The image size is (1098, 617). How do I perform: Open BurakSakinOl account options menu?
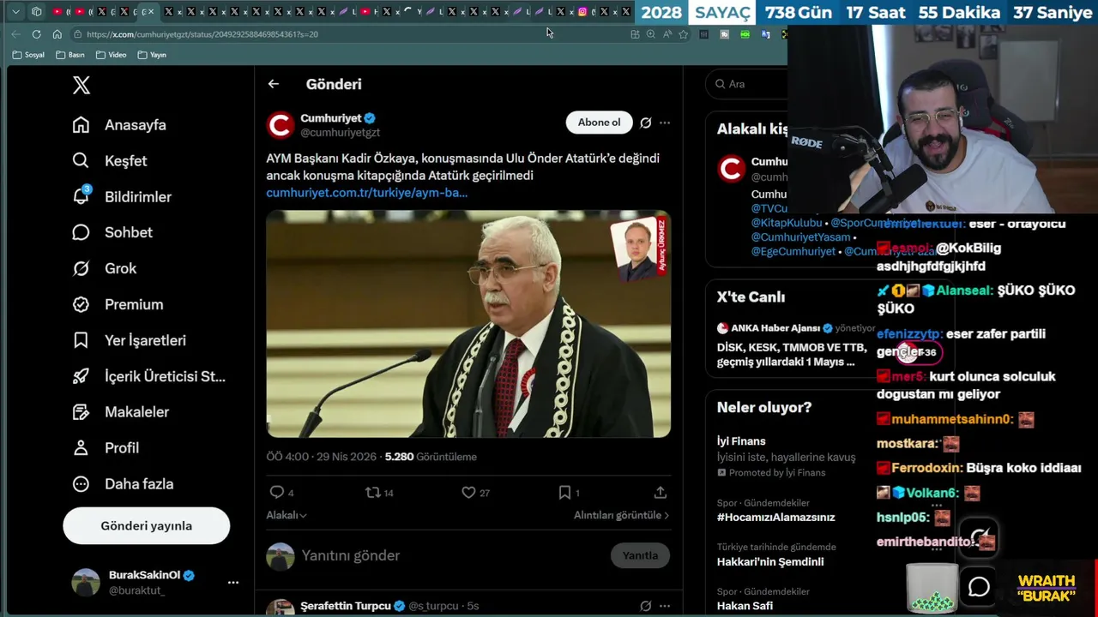click(233, 583)
